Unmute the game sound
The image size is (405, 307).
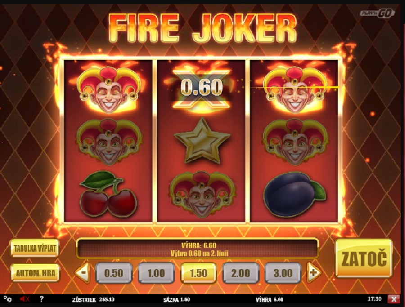(25, 299)
